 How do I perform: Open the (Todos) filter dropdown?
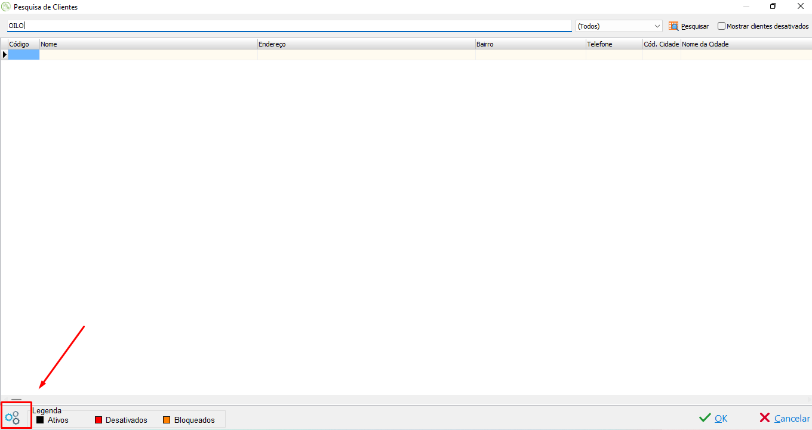point(619,26)
